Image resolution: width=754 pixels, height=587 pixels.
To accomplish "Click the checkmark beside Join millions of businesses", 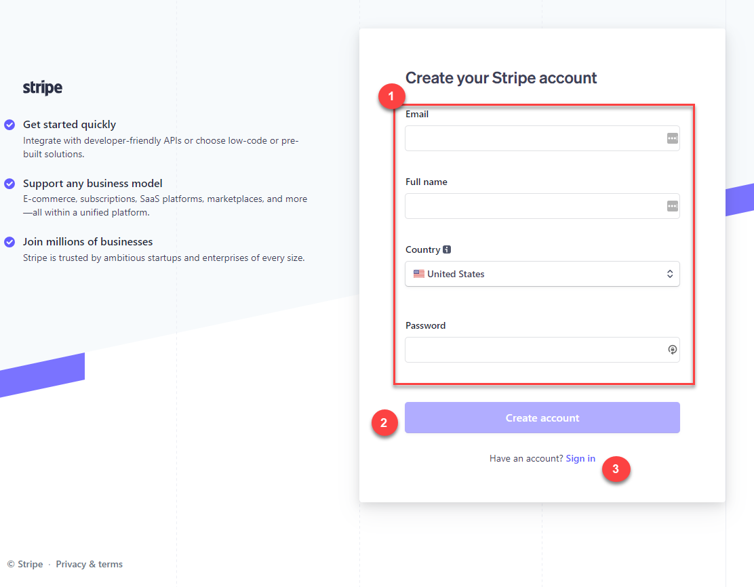I will coord(9,242).
